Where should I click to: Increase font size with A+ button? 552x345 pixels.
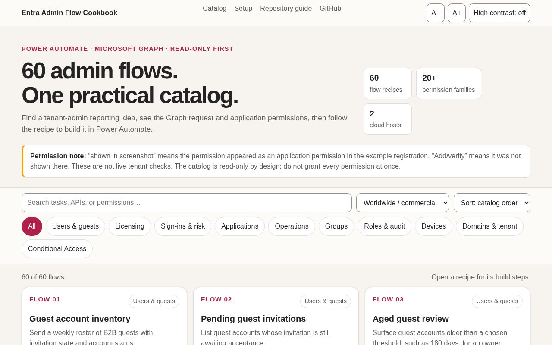coord(457,13)
